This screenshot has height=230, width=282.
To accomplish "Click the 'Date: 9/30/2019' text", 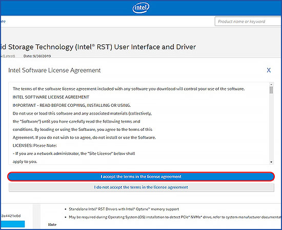I will click(x=37, y=56).
